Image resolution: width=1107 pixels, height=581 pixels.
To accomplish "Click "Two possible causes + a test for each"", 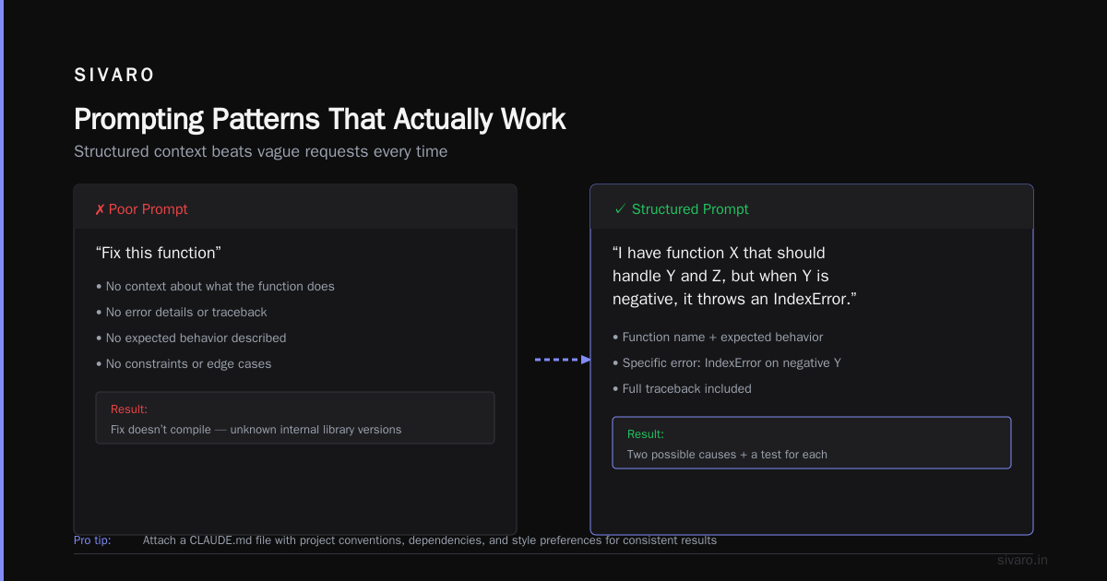I will (727, 455).
